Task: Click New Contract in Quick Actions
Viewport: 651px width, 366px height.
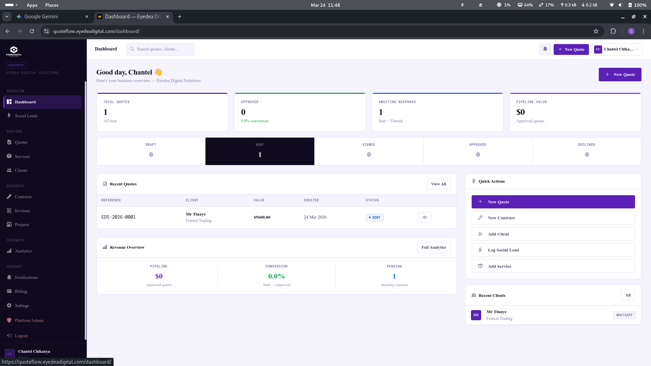Action: 553,218
